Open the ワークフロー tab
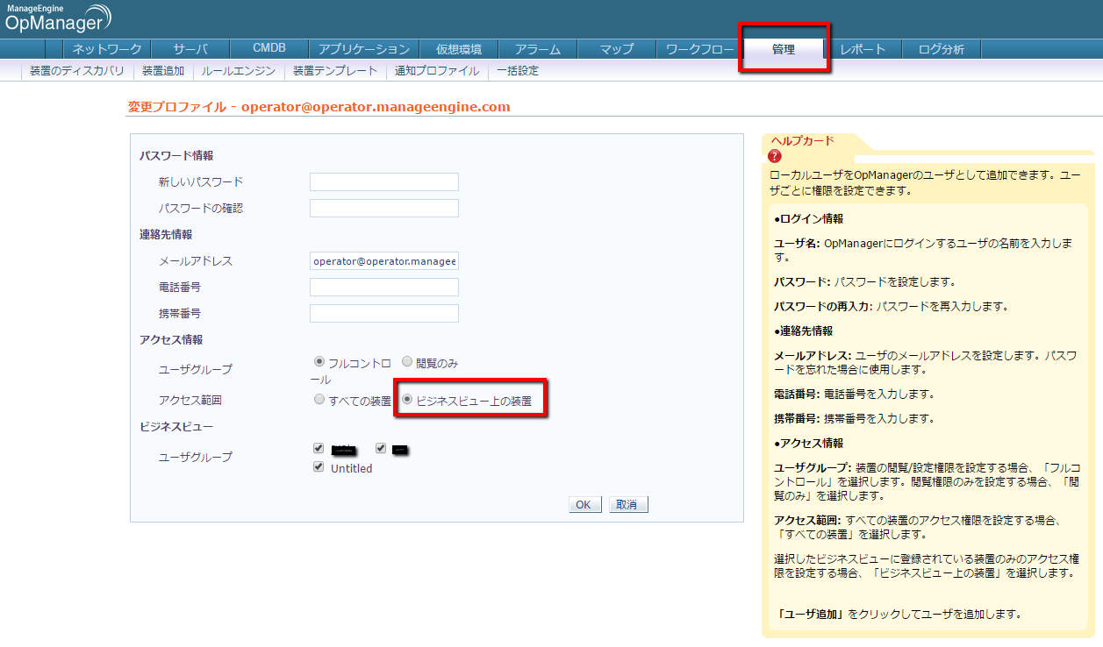This screenshot has height=647, width=1103. pos(699,49)
